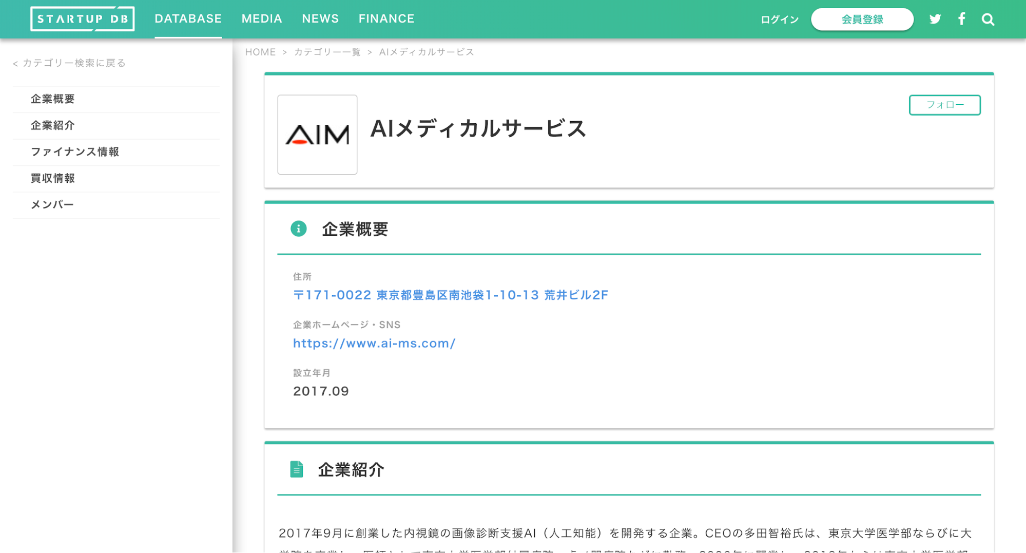Viewport: 1026px width, 553px height.
Task: Click the 企業紹介 section heading
Action: point(351,470)
